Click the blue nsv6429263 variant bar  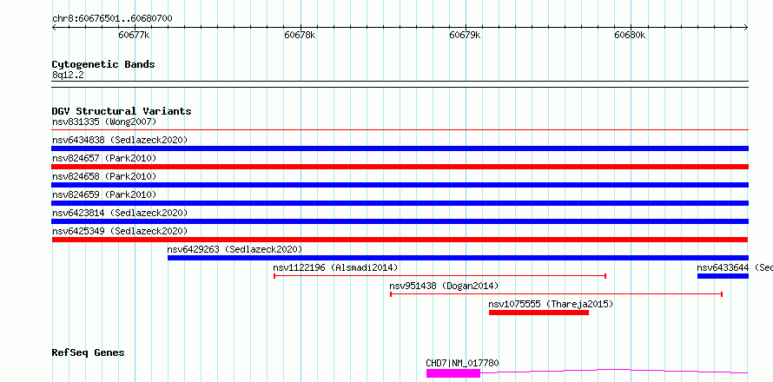(458, 258)
